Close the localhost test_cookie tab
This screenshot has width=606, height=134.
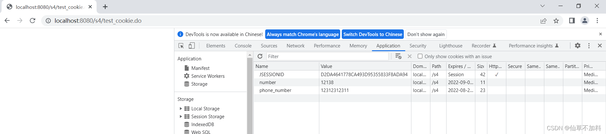tap(90, 7)
